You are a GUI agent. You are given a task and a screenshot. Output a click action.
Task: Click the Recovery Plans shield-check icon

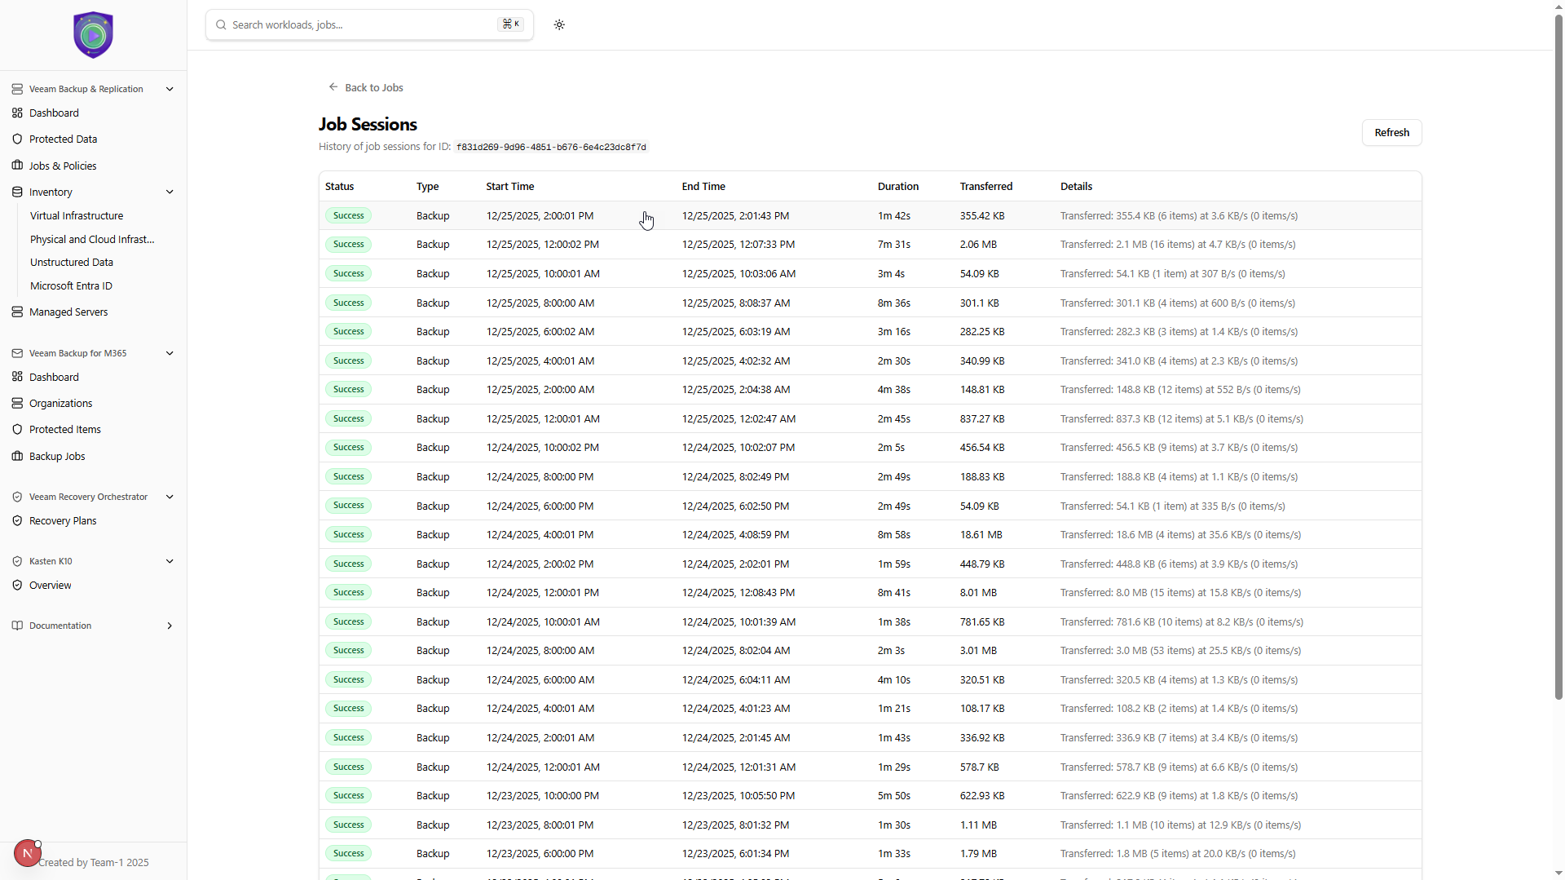pyautogui.click(x=17, y=521)
